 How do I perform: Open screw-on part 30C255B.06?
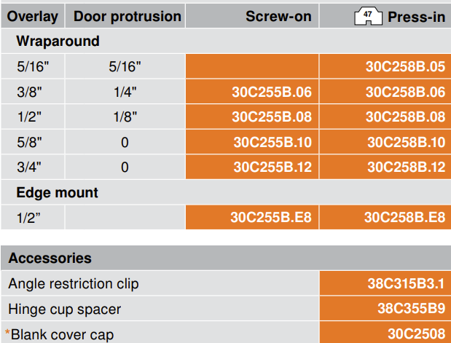pyautogui.click(x=271, y=92)
